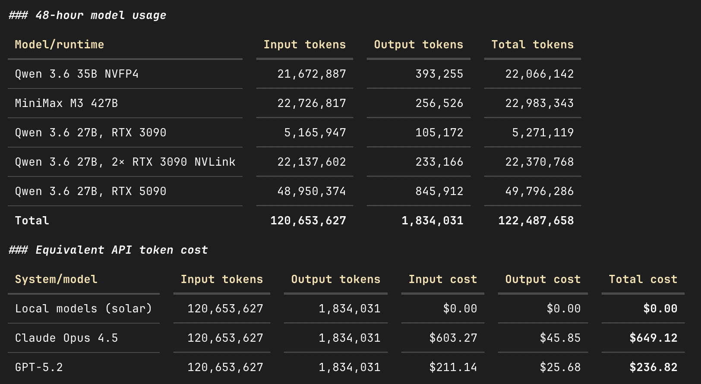Click the "Qwen 3.6 35B NVFP4" row label
This screenshot has height=384, width=701.
[77, 74]
